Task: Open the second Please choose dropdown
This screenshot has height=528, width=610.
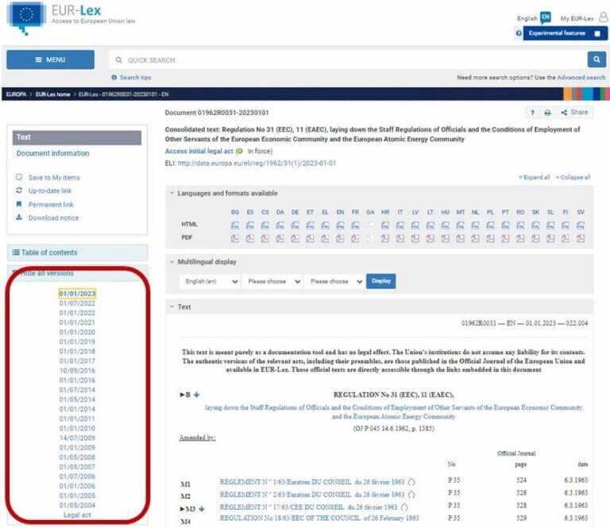Action: (334, 281)
